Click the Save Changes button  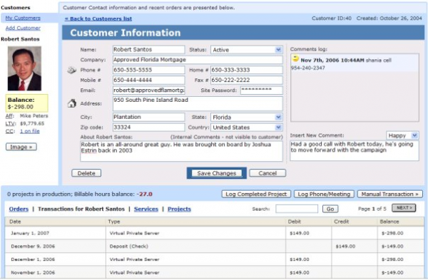[x=217, y=173]
